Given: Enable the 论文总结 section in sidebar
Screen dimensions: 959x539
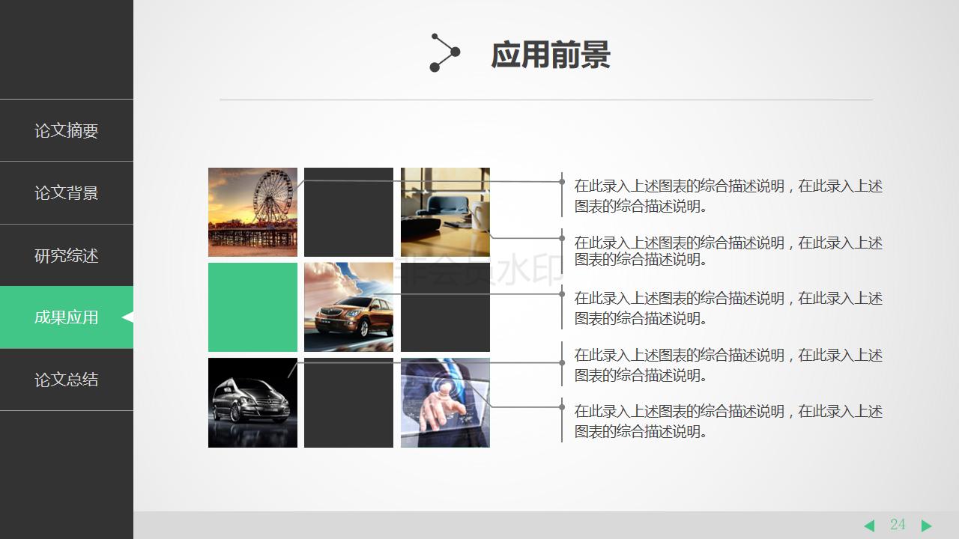Looking at the screenshot, I should [x=66, y=380].
